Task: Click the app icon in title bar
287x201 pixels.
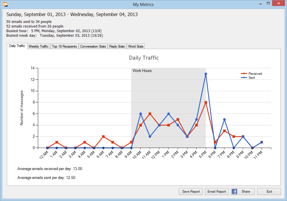Action: click(x=5, y=4)
